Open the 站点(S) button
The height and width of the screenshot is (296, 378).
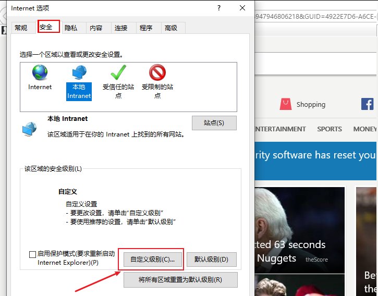tap(214, 123)
